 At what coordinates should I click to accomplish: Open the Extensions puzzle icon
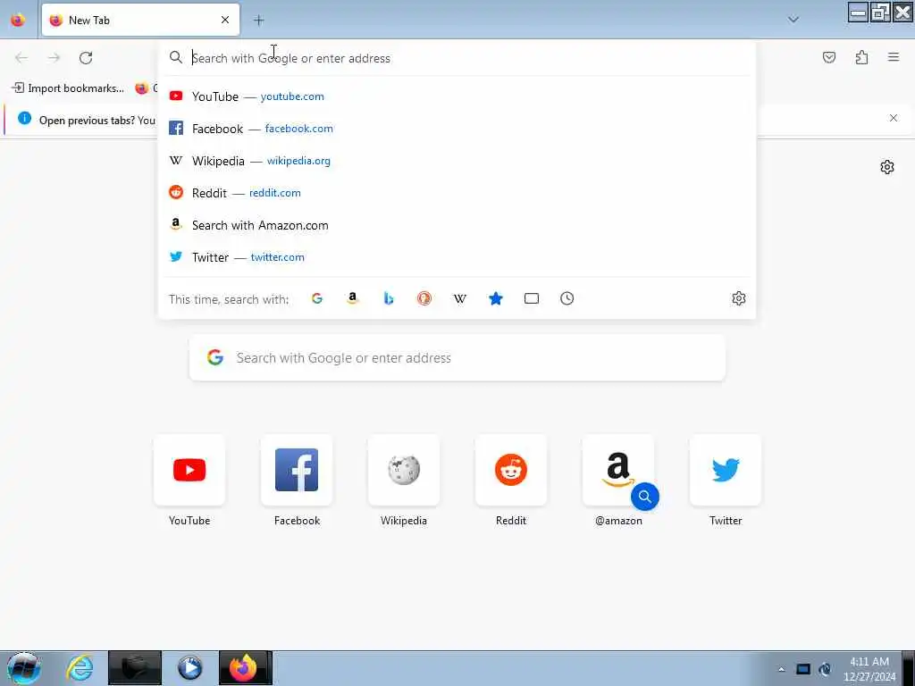point(861,57)
